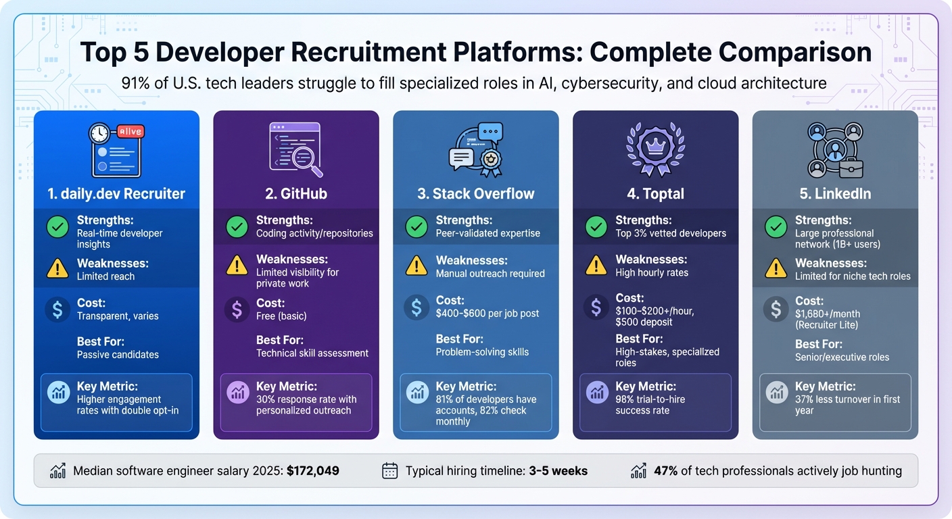This screenshot has height=519, width=952.
Task: Click the Key Metric chart icon under GitHub
Action: pos(237,392)
